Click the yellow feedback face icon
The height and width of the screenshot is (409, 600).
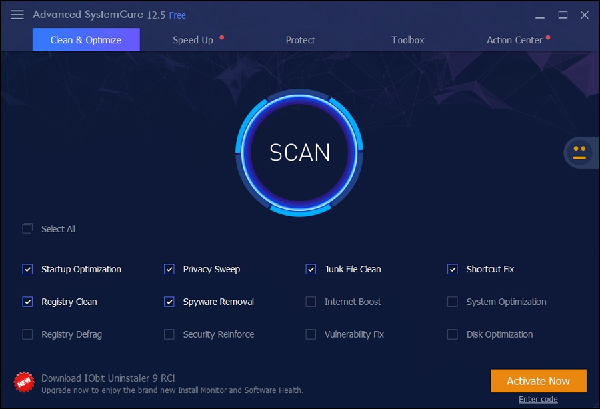579,152
